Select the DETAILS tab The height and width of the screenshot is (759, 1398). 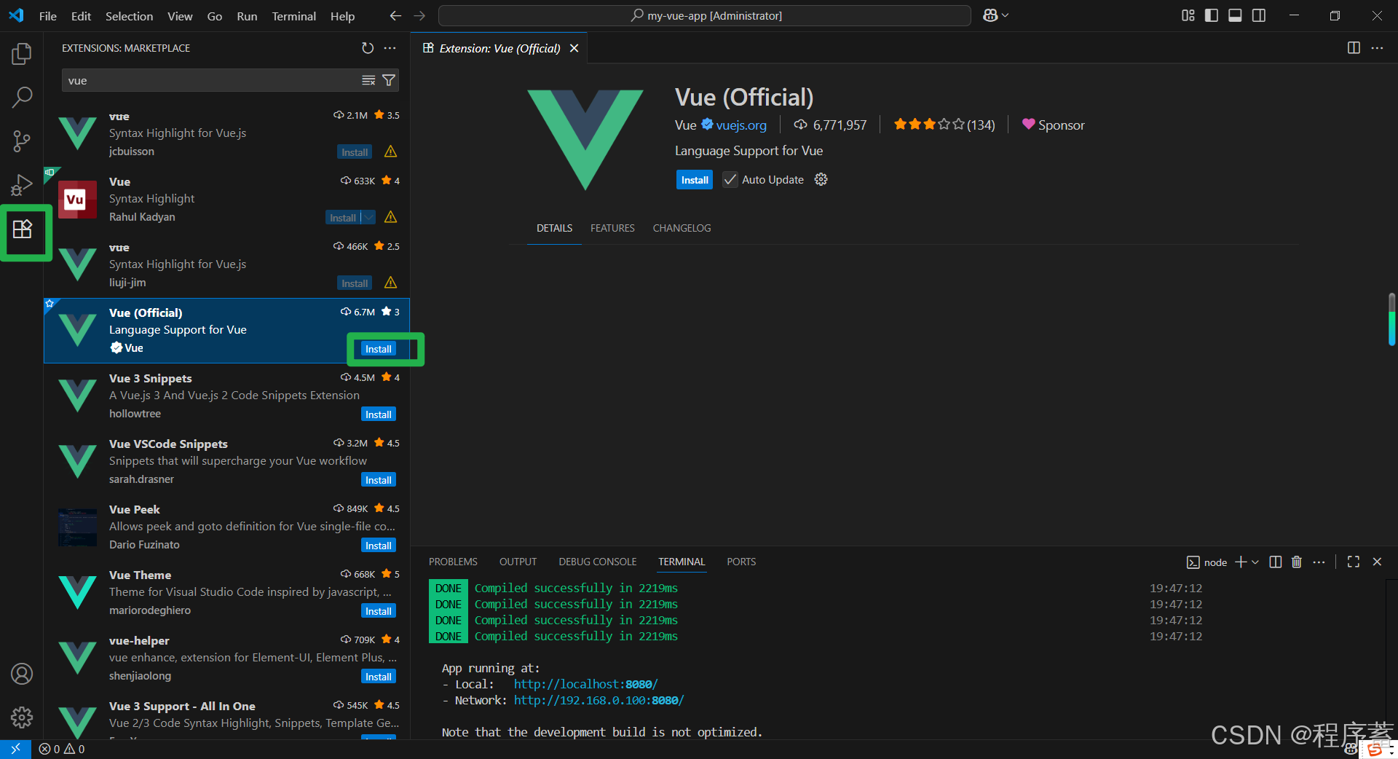pyautogui.click(x=554, y=228)
